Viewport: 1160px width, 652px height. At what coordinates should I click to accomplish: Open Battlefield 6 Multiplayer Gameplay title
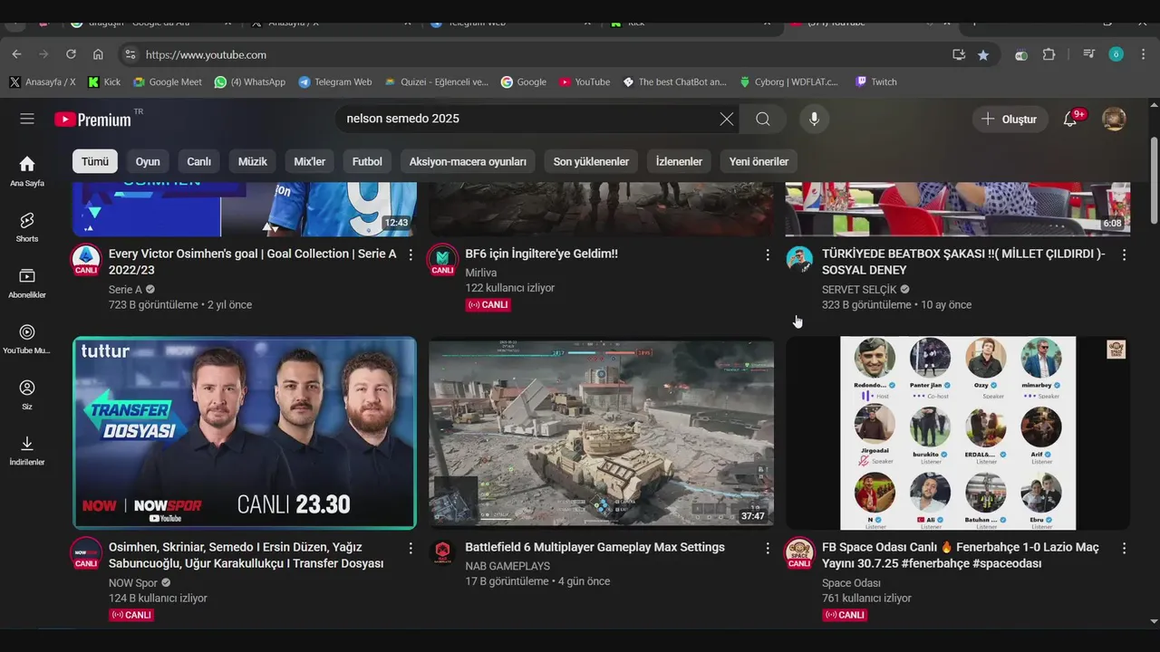coord(594,547)
